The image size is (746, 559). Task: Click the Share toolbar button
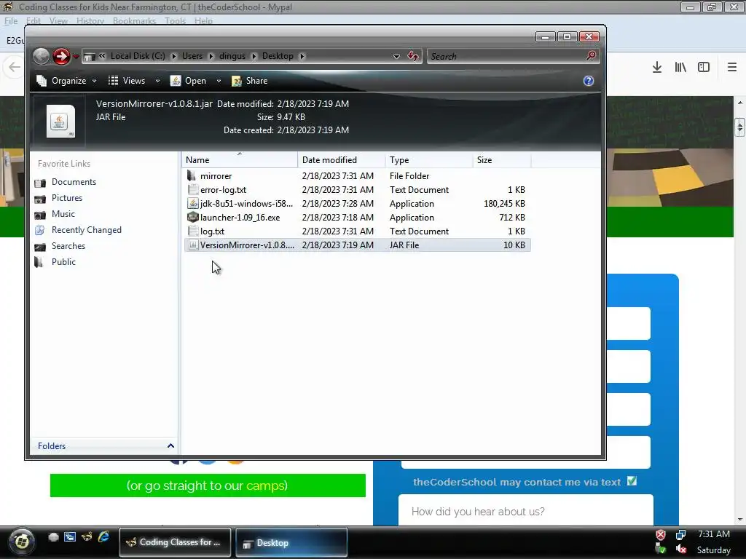(250, 81)
